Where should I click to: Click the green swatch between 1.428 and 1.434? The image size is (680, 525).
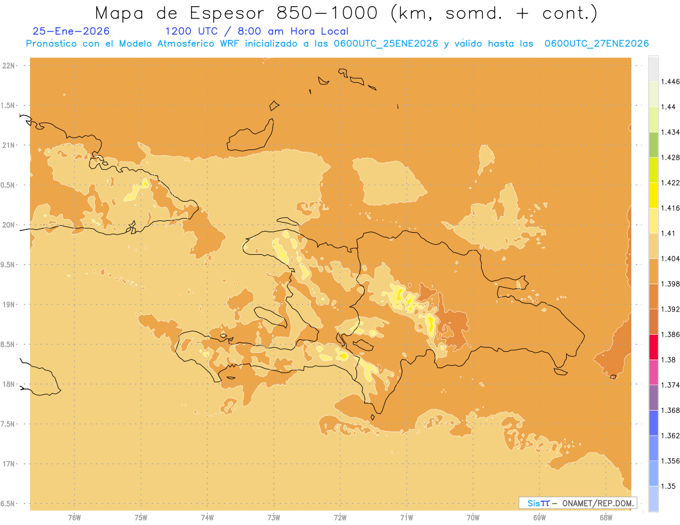tap(653, 144)
